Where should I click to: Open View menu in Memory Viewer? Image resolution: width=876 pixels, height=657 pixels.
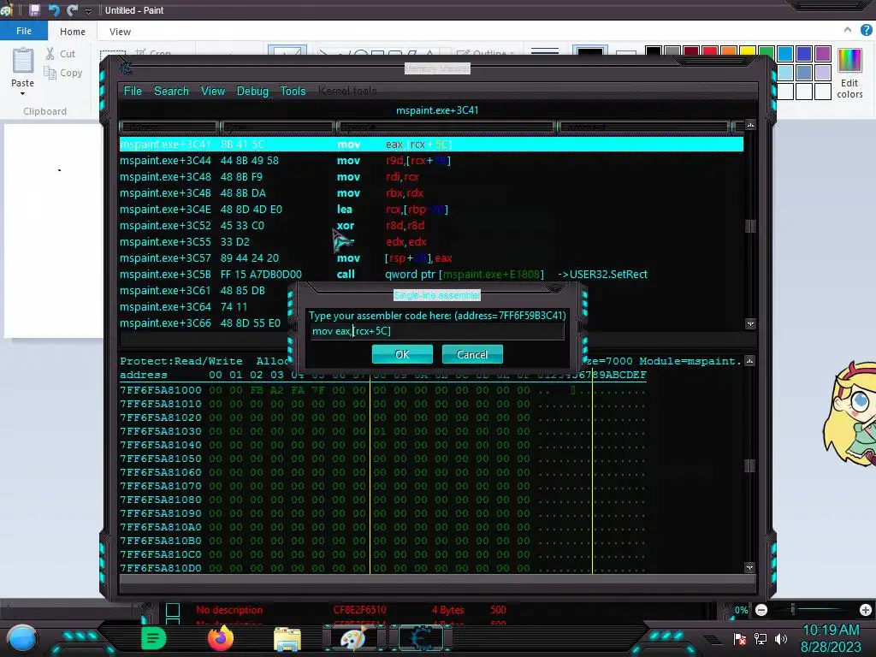pyautogui.click(x=213, y=91)
